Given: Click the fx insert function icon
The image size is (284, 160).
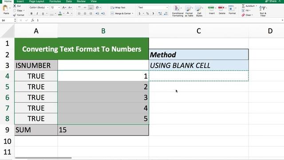Looking at the screenshot, I should (x=32, y=20).
